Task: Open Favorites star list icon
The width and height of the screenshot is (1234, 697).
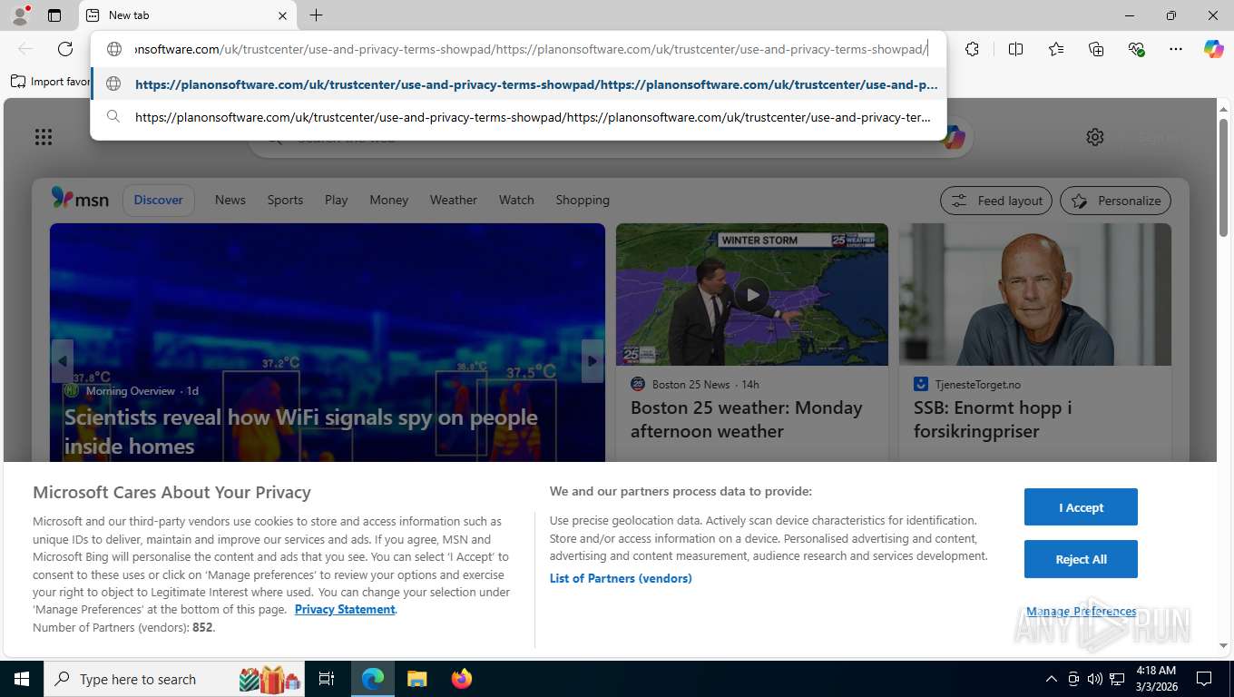Action: pos(1056,49)
